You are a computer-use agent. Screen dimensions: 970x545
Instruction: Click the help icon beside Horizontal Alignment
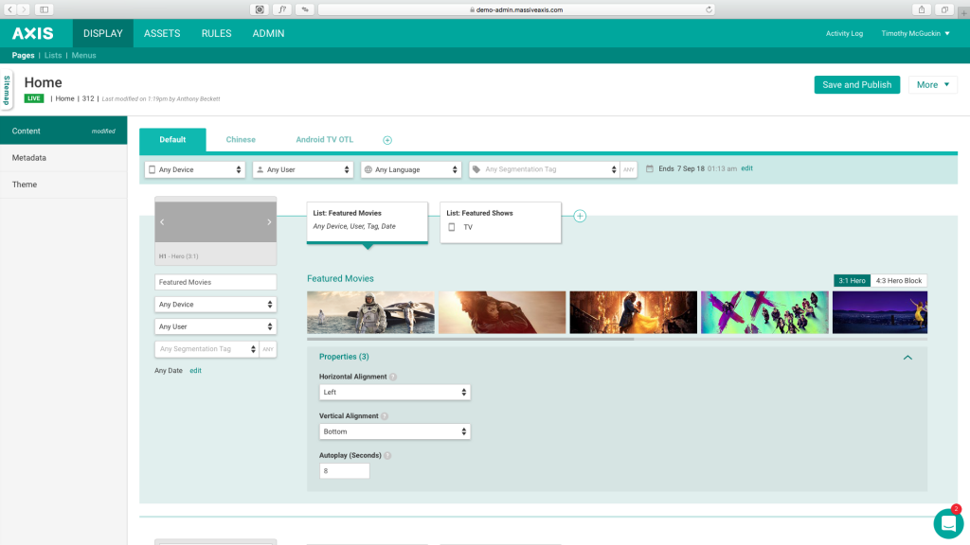pos(393,377)
